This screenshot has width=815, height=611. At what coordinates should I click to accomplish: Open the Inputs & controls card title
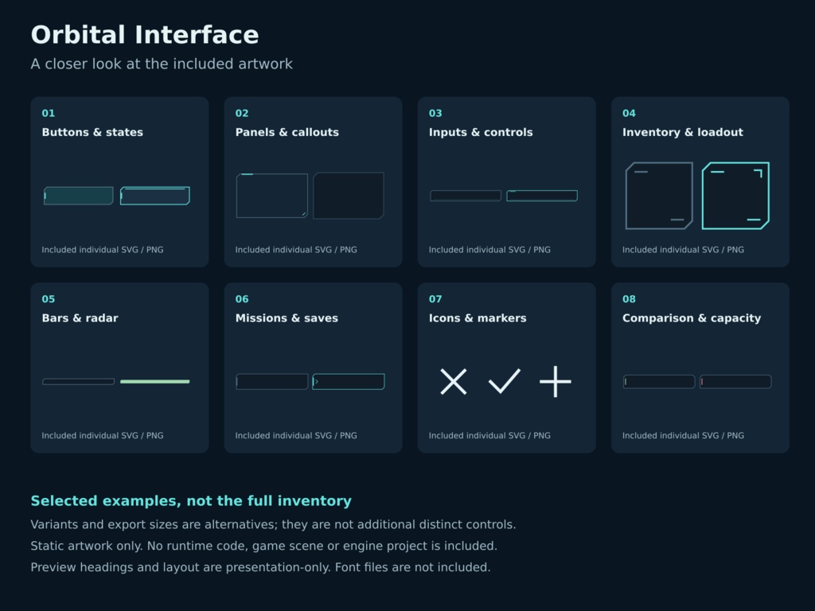pyautogui.click(x=481, y=133)
